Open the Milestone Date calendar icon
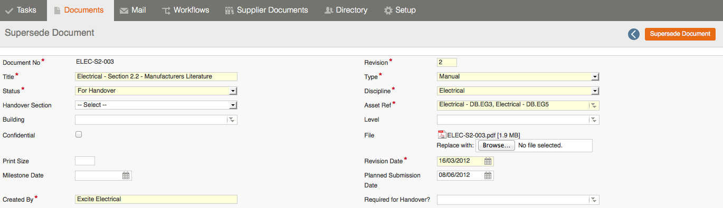The image size is (723, 208). pyautogui.click(x=126, y=176)
